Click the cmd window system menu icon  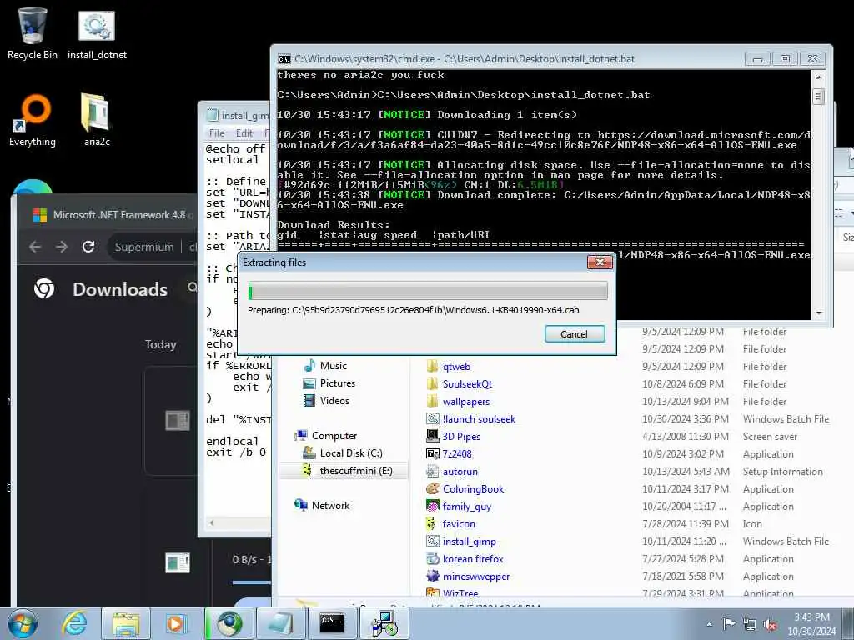coord(284,59)
